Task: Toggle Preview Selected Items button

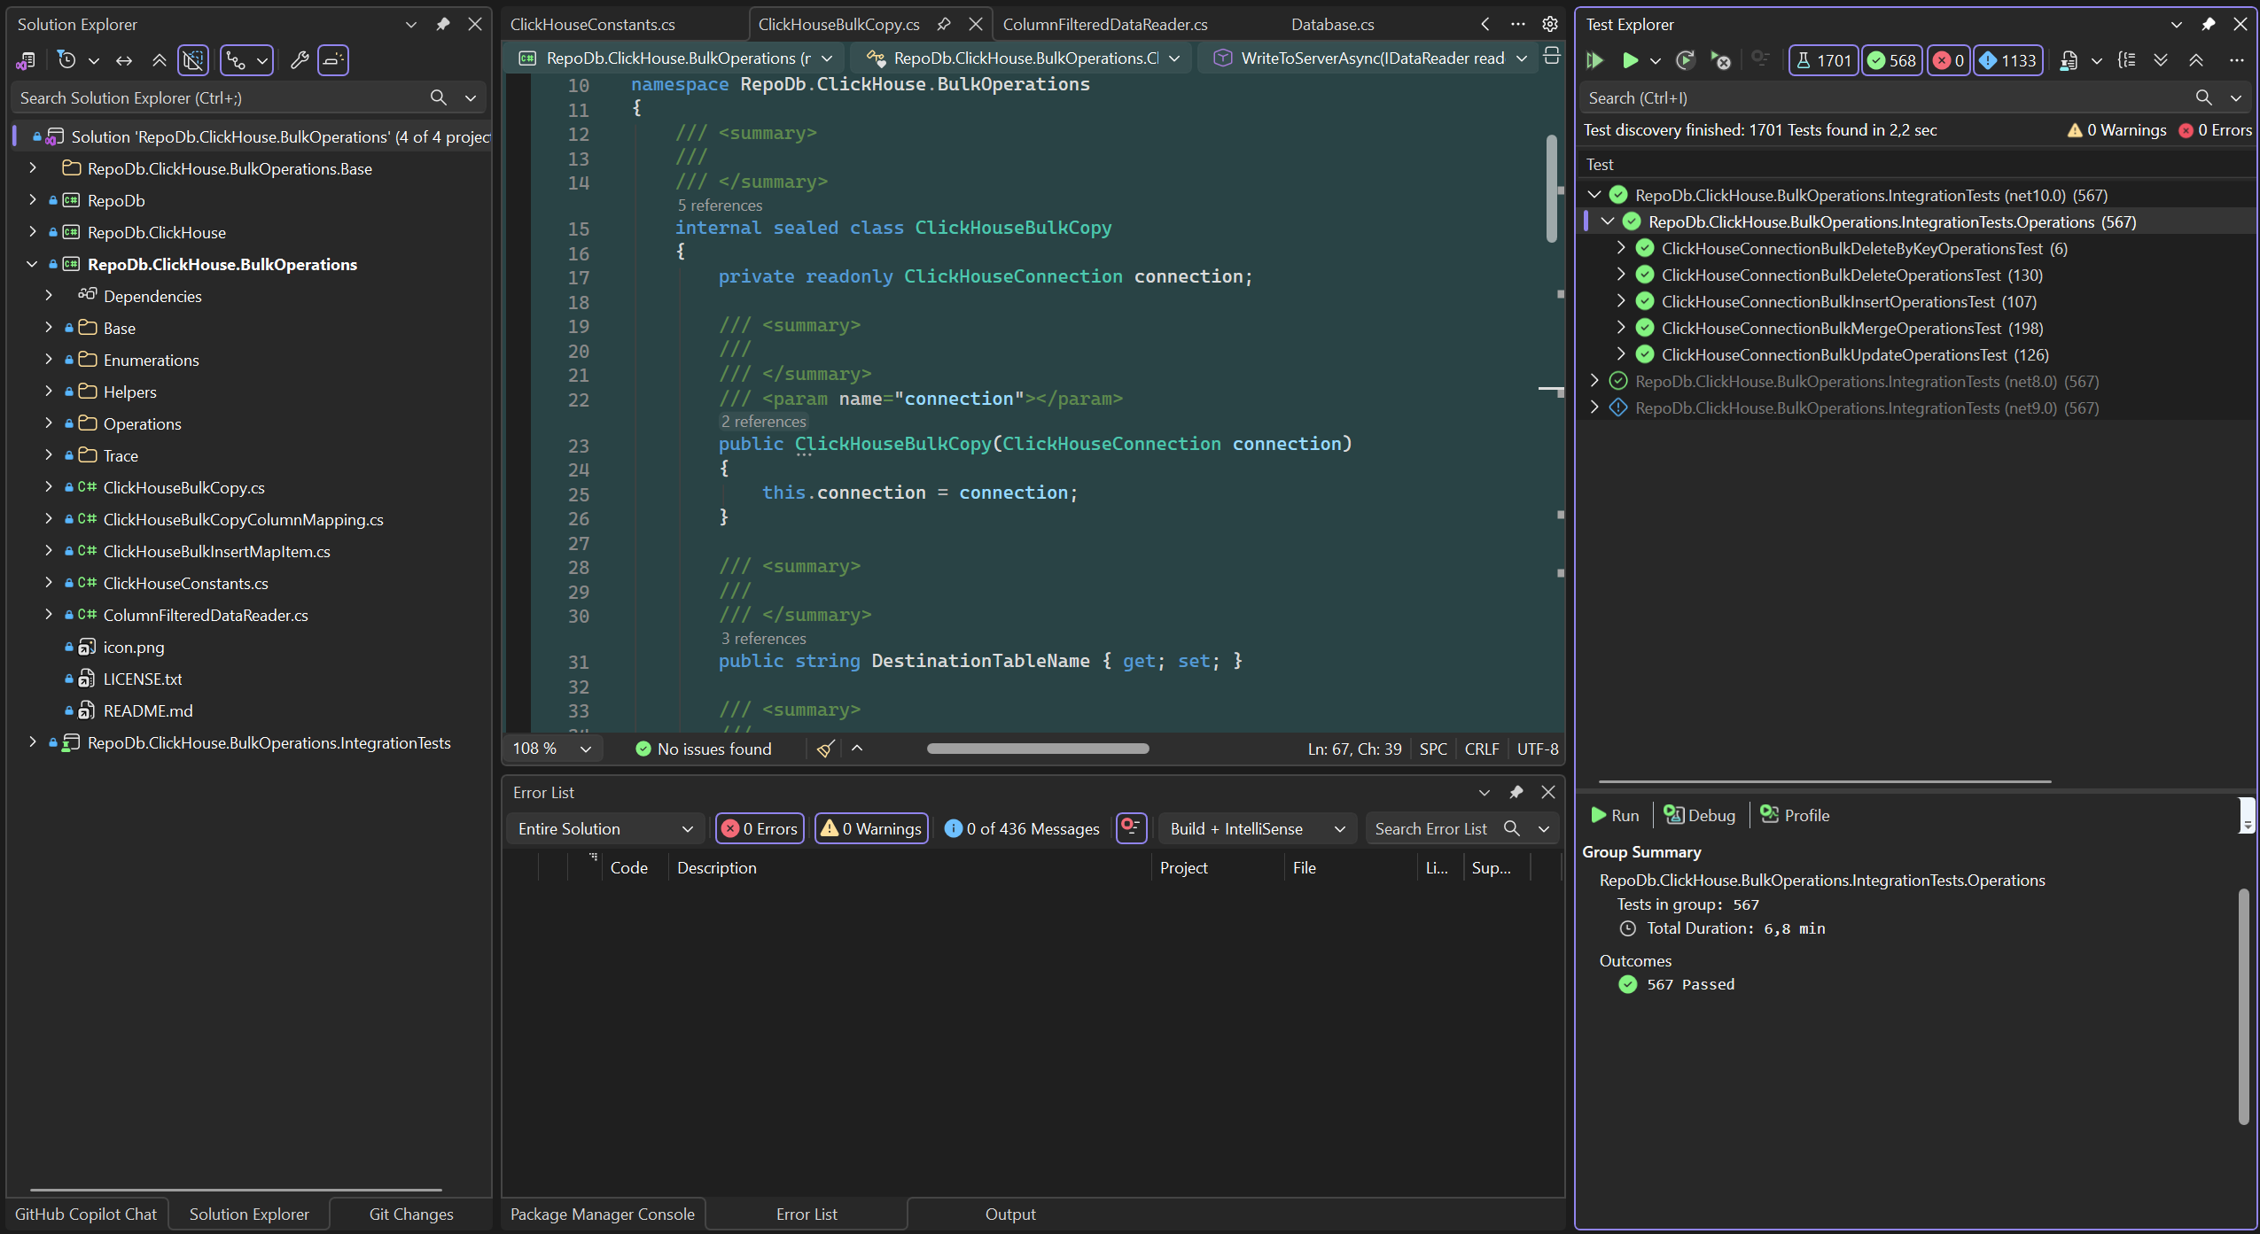Action: point(333,60)
